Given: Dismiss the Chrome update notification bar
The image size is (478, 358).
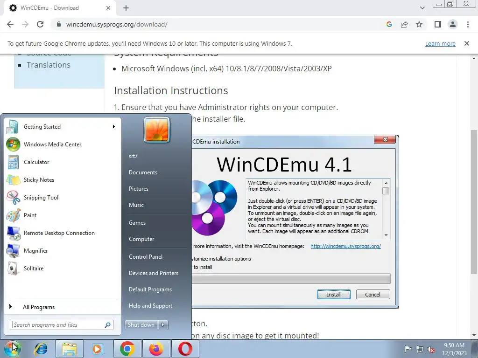Looking at the screenshot, I should (467, 43).
